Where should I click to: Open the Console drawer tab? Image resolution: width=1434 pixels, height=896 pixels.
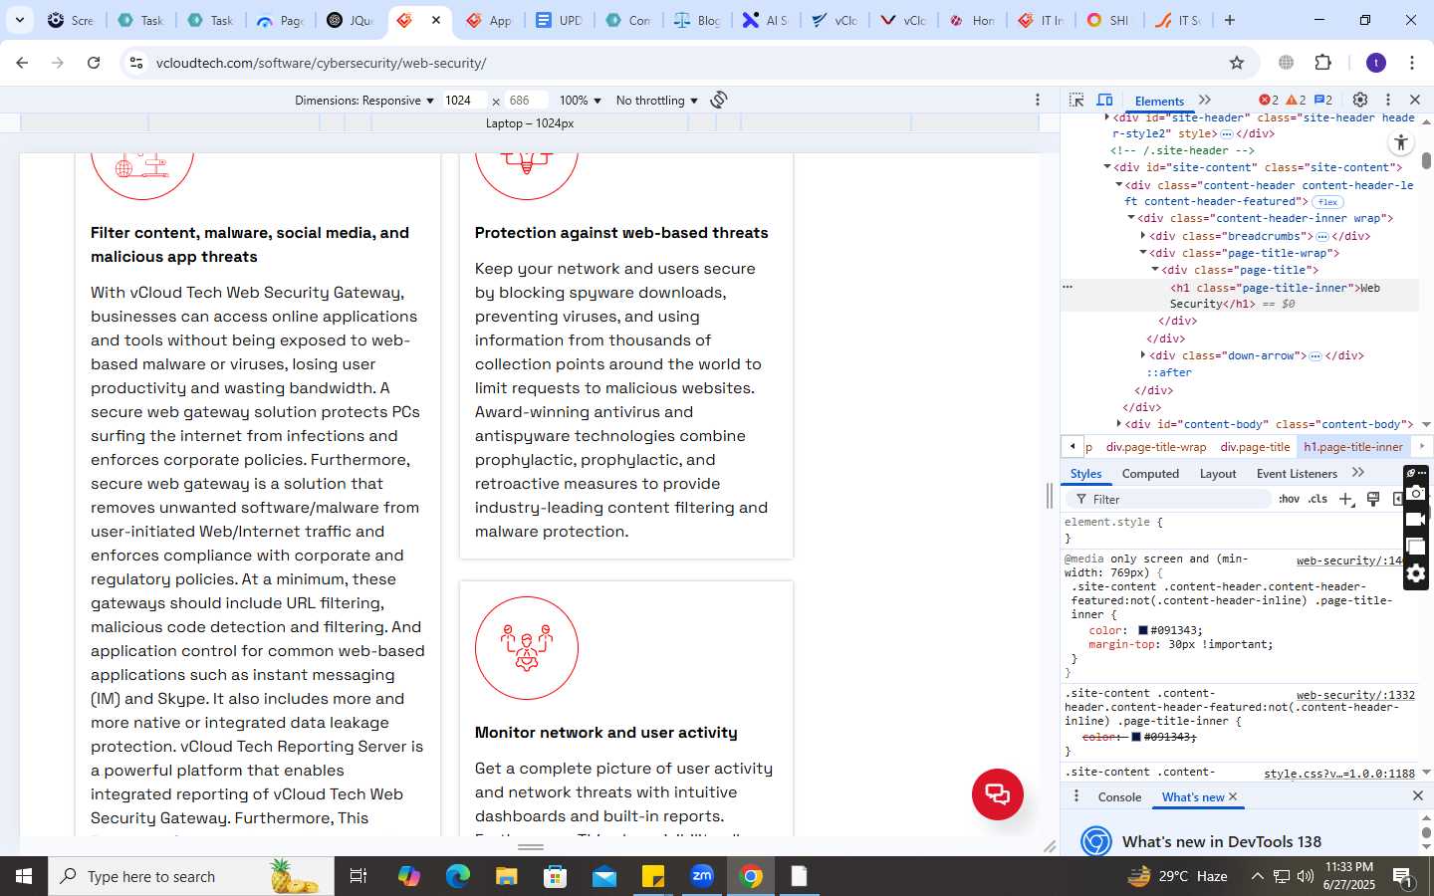(1119, 797)
